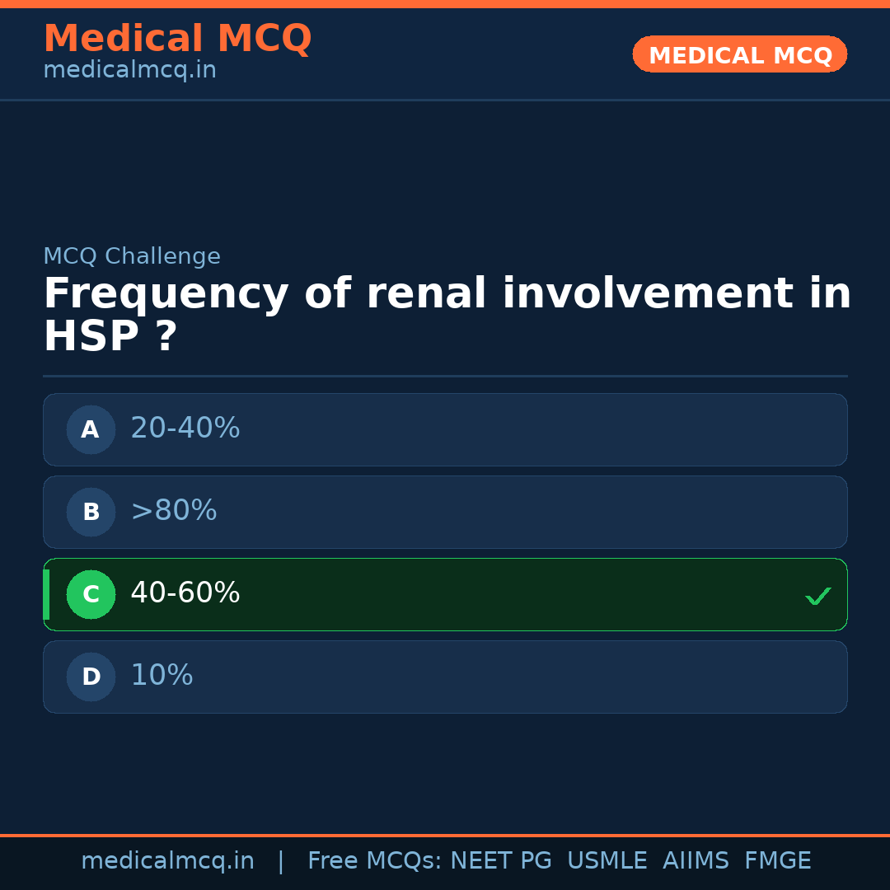Open the medicalmcq.in link in the footer

coord(167,861)
